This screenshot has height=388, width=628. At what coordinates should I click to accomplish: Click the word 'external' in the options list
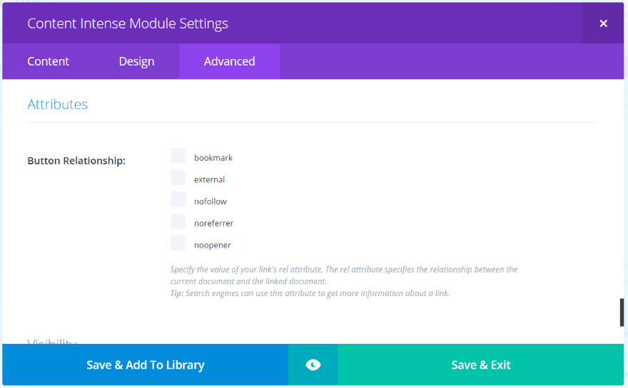[x=209, y=179]
